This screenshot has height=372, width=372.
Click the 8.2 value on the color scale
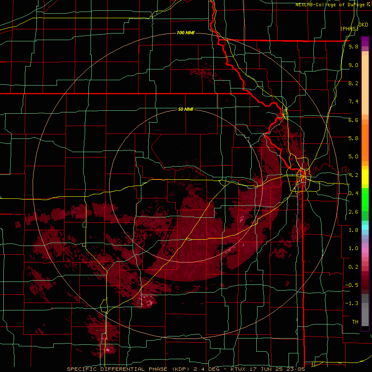(x=353, y=83)
